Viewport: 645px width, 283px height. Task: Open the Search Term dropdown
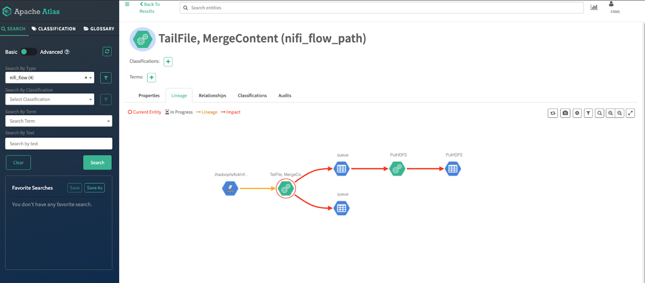tap(58, 121)
